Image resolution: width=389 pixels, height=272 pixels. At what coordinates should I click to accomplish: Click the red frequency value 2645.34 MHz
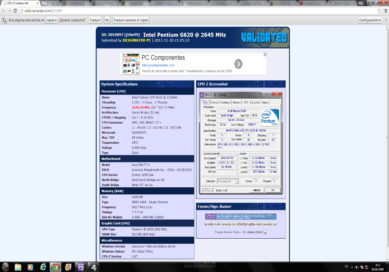[x=141, y=108]
